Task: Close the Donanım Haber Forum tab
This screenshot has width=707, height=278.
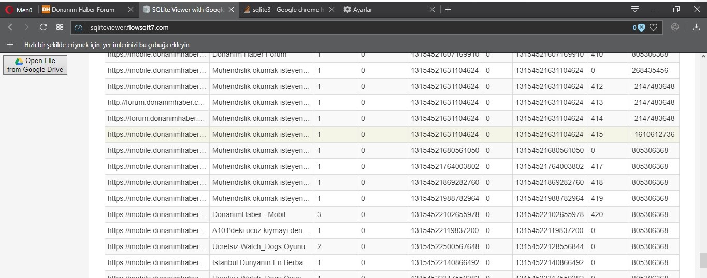Action: 131,10
